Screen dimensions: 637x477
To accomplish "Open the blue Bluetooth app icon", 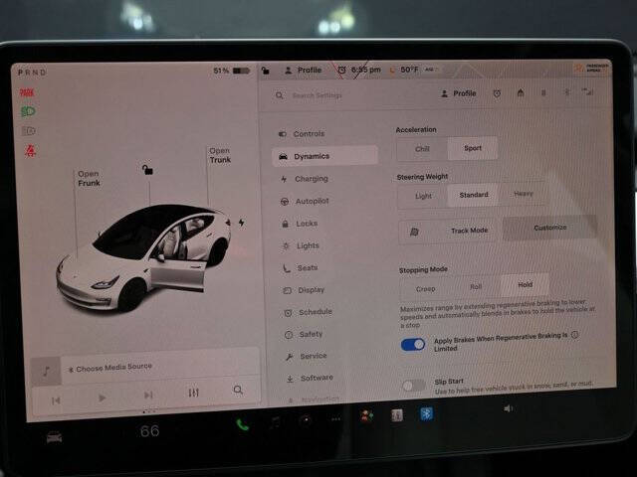I will tap(426, 413).
